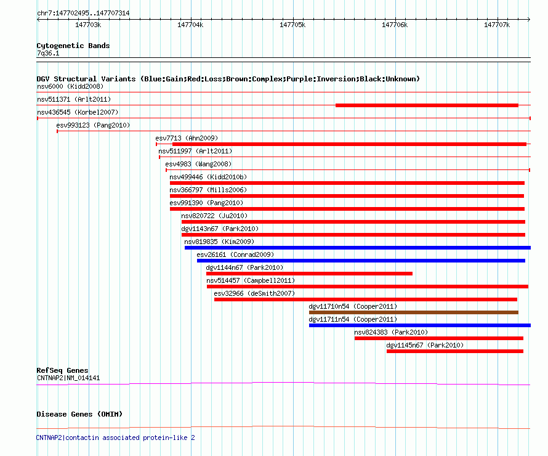Open the esv7713 (Ahn2009) variant label
The width and height of the screenshot is (548, 456).
187,138
